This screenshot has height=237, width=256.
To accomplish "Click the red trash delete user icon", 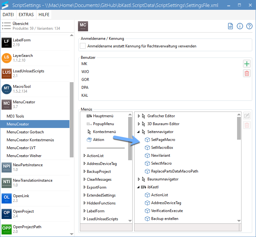I will coord(247,73).
